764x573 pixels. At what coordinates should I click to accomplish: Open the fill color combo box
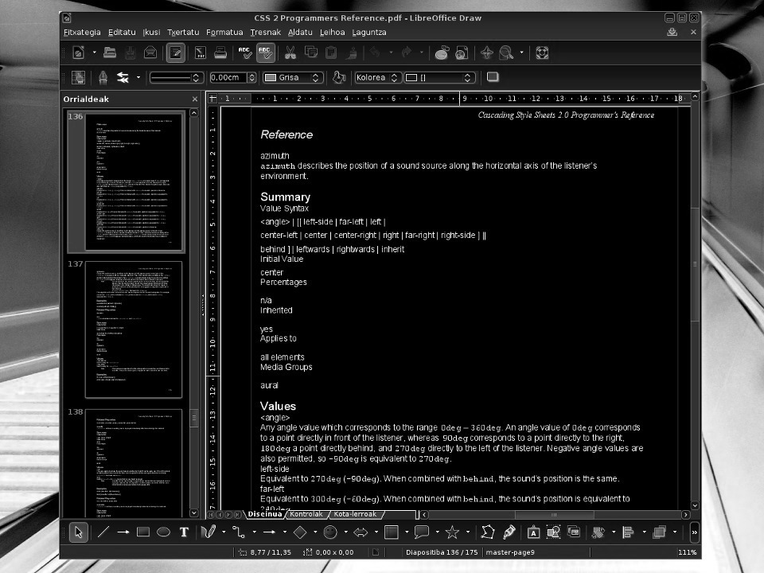tap(439, 77)
